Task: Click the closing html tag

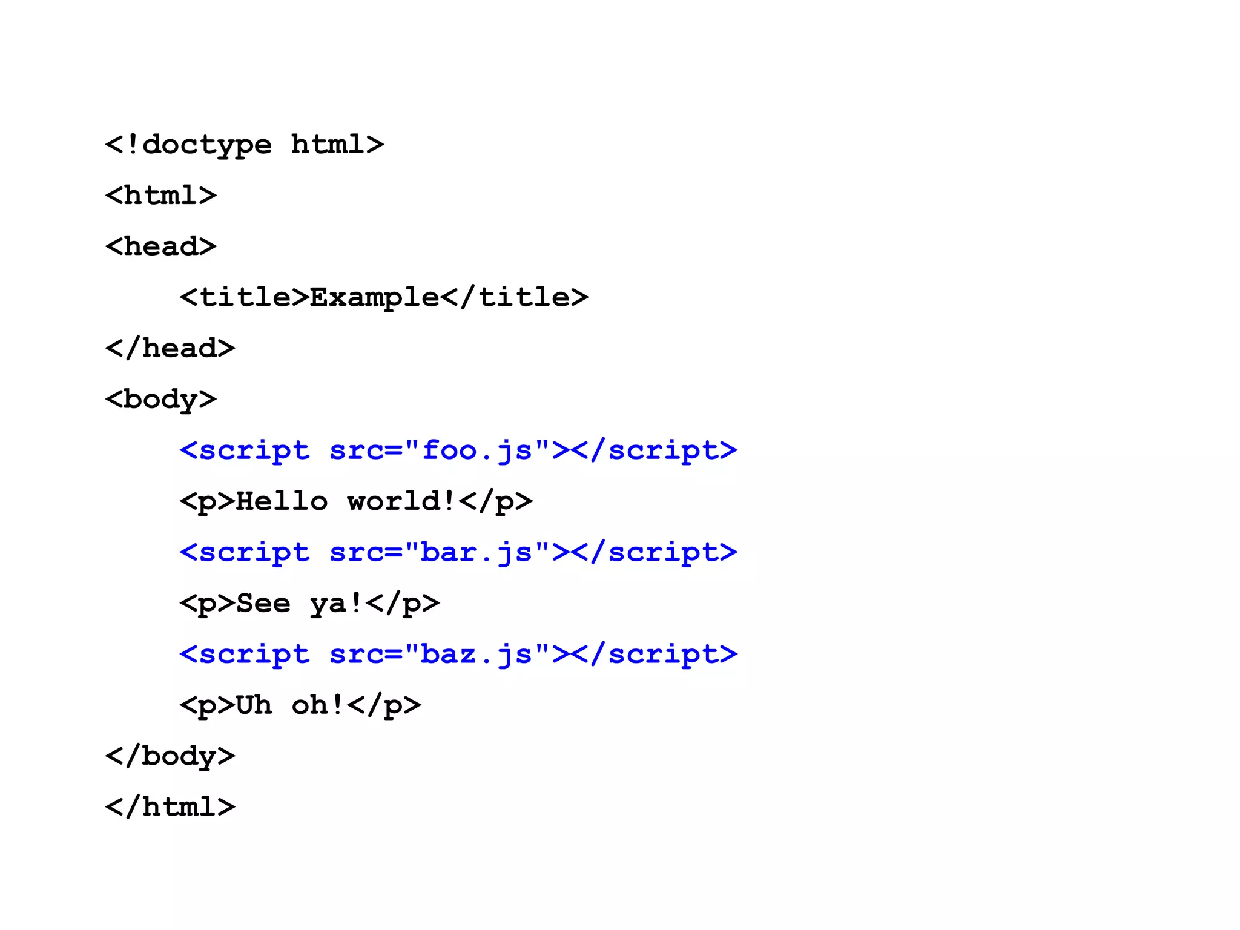Action: tap(170, 806)
